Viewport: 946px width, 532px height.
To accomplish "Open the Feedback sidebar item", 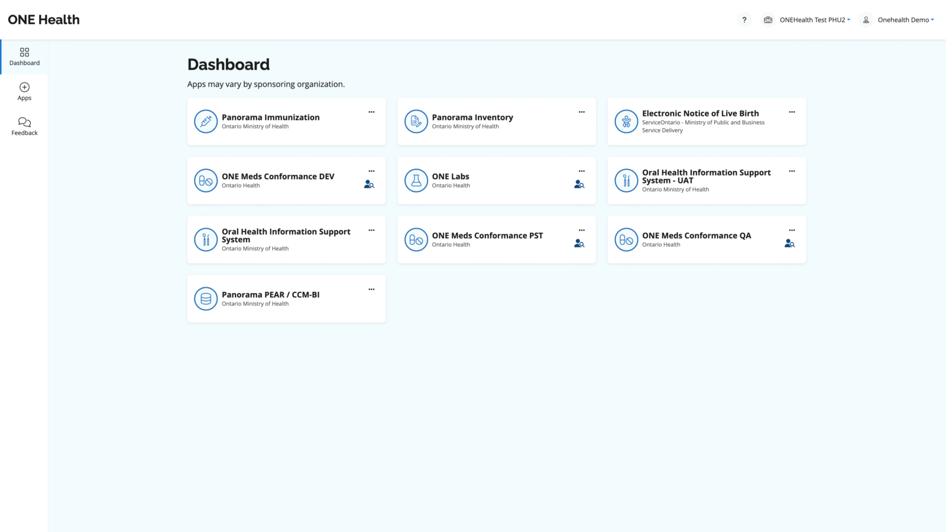I will pyautogui.click(x=24, y=126).
